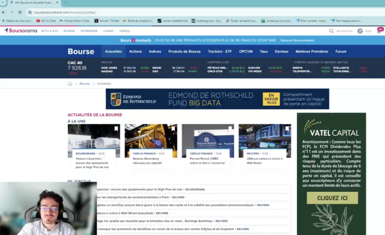Screen dimensions: 385x235
Task: Open Toute l'actualité bookmark
Action: [242, 21]
